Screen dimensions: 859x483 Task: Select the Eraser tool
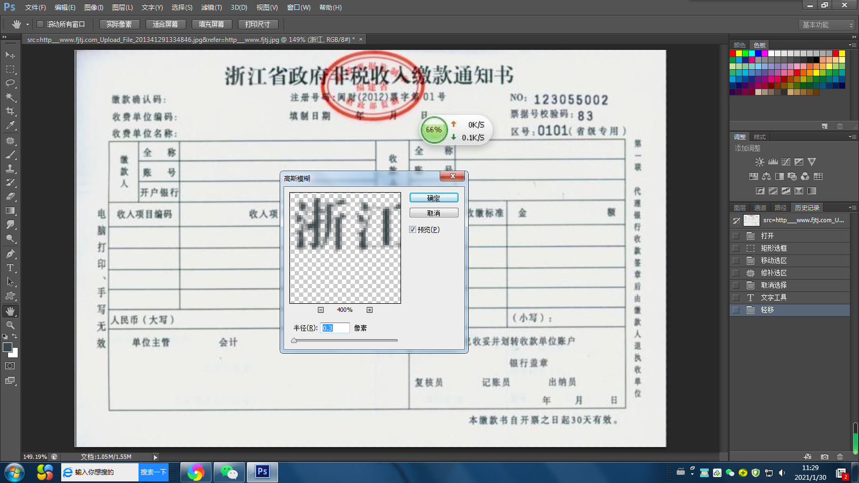click(x=10, y=196)
